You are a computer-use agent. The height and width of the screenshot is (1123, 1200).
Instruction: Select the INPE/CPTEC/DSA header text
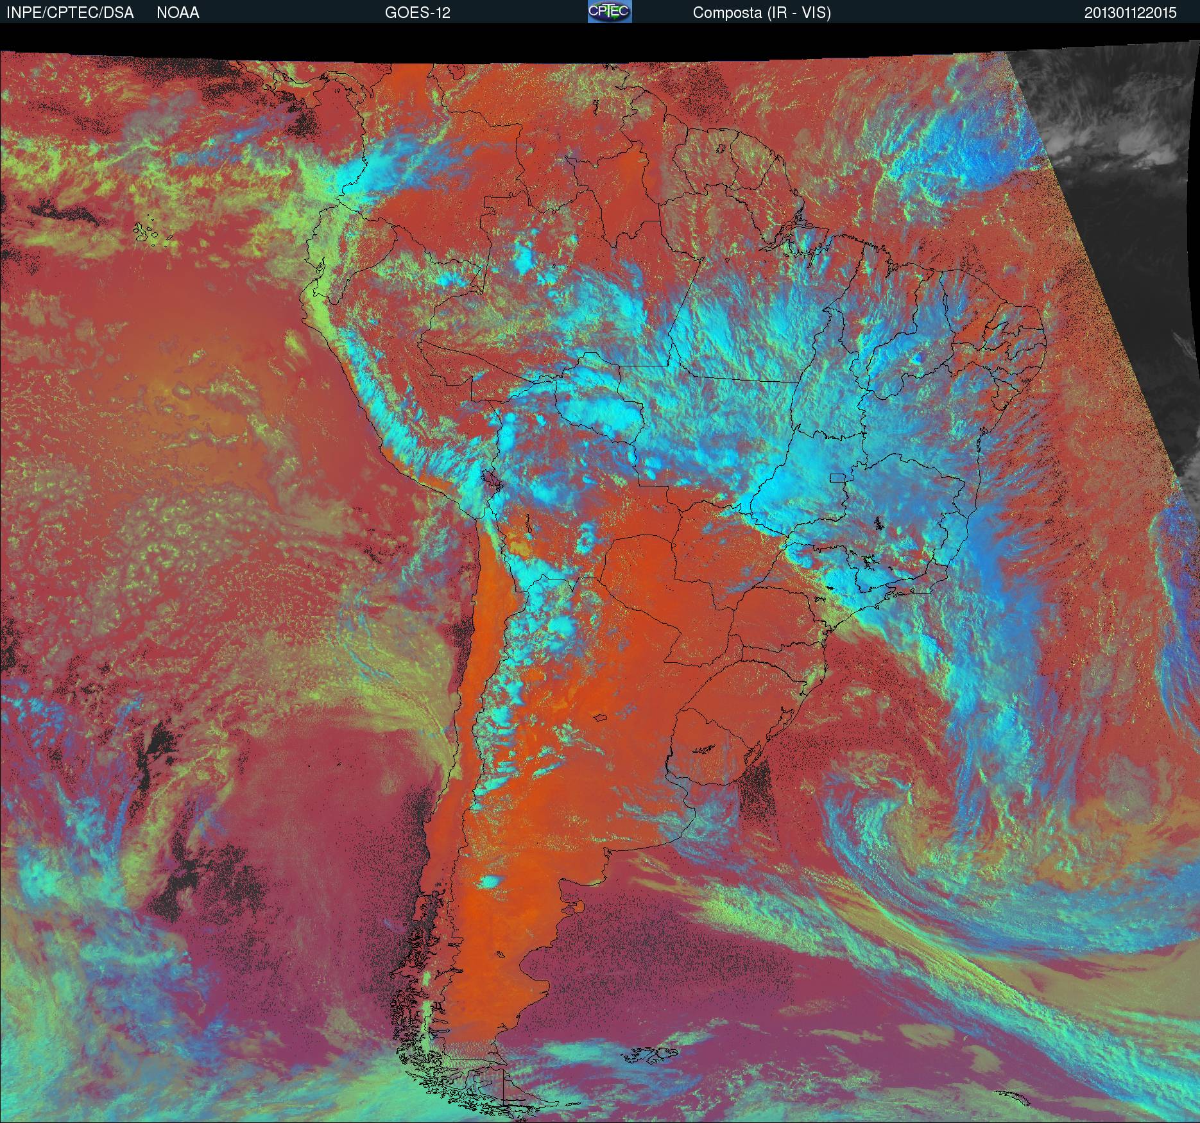click(70, 13)
